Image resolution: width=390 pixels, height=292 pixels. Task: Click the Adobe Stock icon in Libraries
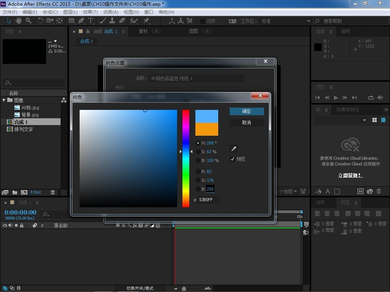[360, 191]
